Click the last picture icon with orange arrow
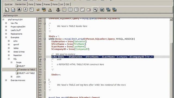Screen dimensions: 174x98 (x=114, y=10)
